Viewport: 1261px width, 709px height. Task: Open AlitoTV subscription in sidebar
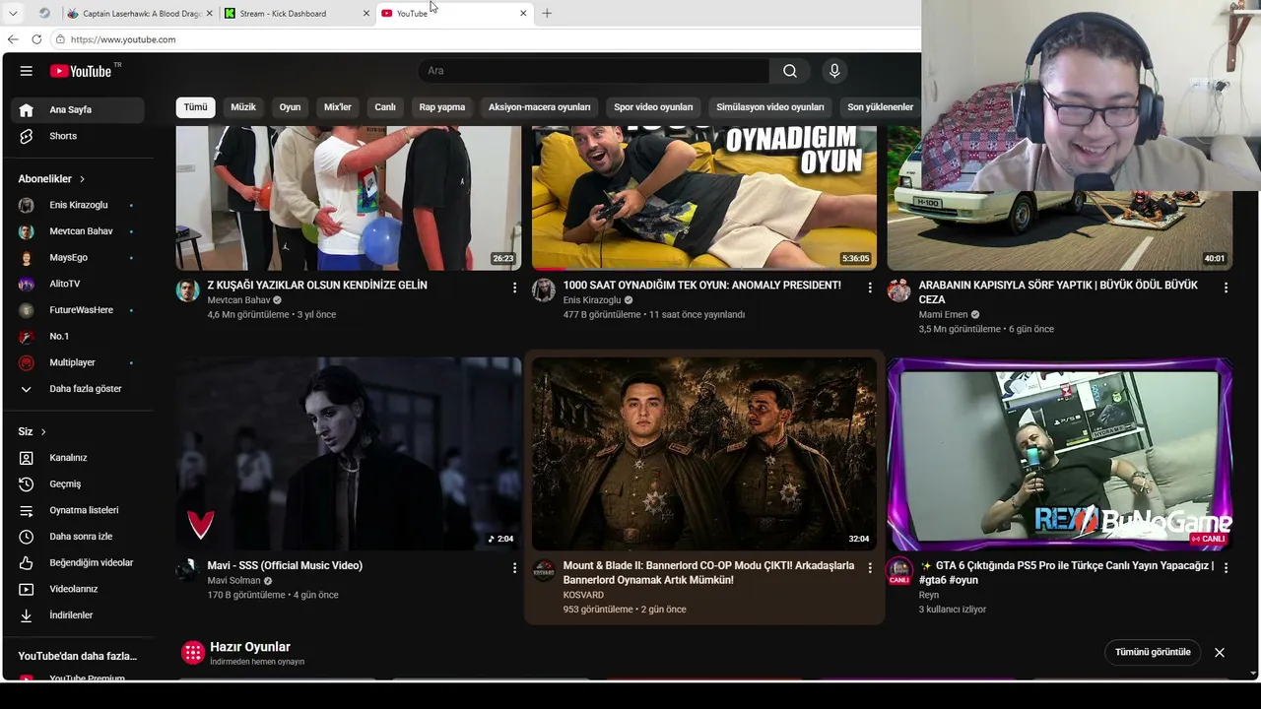coord(77,284)
